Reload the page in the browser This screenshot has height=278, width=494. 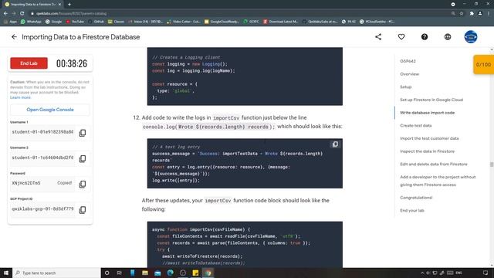tap(22, 14)
